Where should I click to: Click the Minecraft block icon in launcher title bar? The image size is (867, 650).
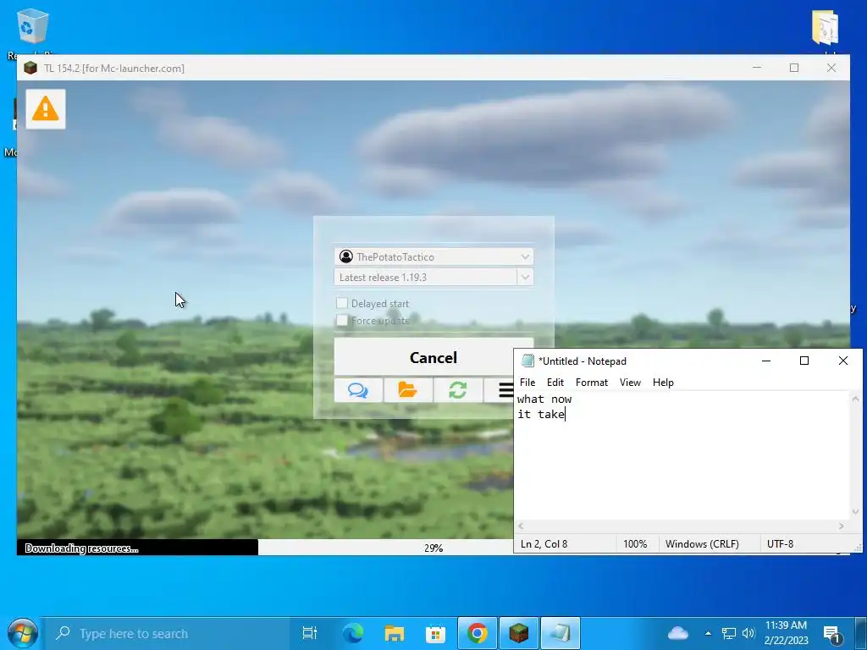tap(30, 68)
